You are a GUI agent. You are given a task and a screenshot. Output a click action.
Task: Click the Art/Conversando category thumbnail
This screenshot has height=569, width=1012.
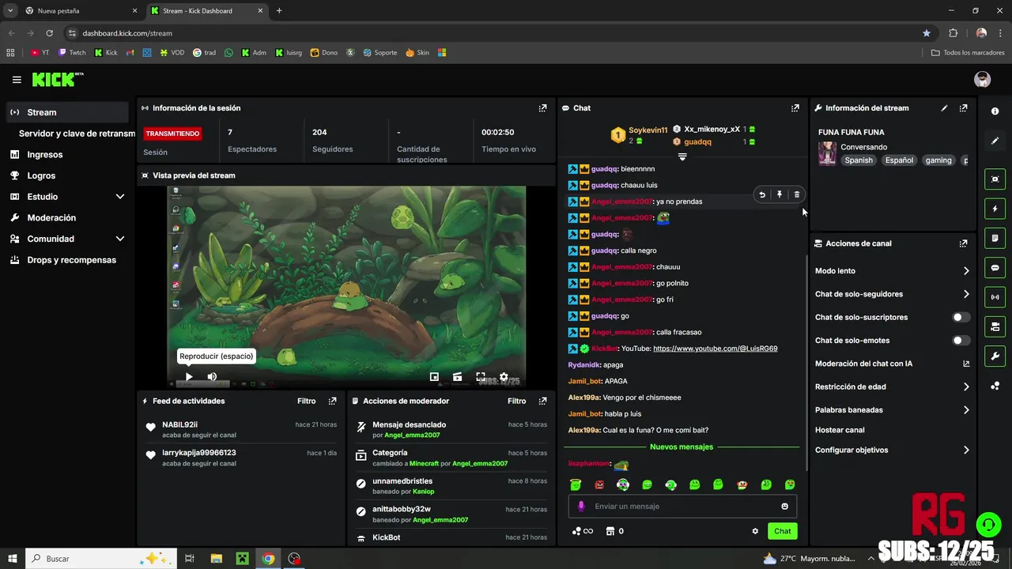click(x=827, y=153)
